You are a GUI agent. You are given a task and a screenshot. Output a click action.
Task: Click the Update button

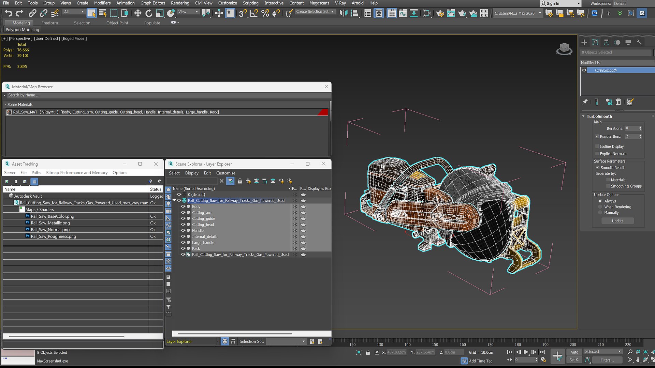click(x=617, y=221)
